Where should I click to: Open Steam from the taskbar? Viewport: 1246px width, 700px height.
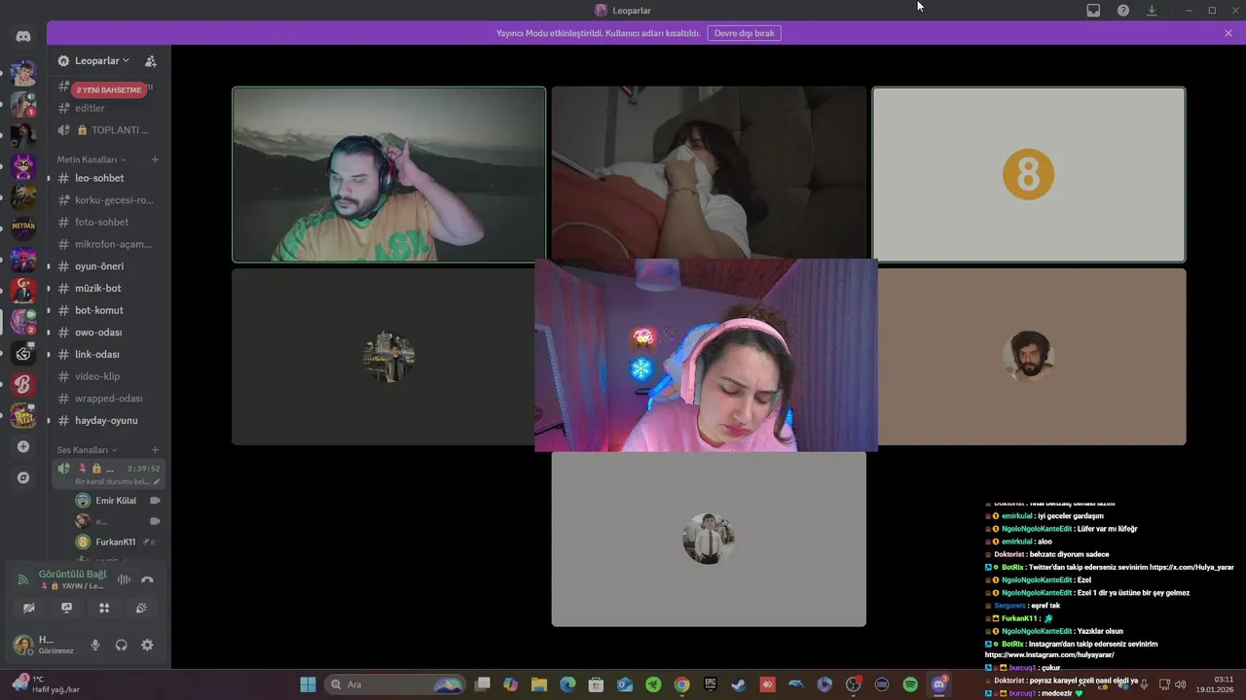coord(739,684)
